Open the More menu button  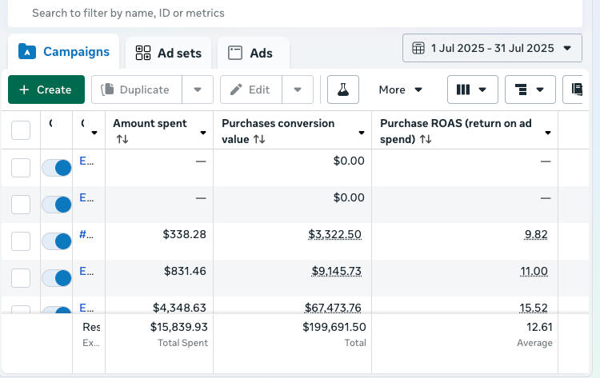tap(401, 90)
